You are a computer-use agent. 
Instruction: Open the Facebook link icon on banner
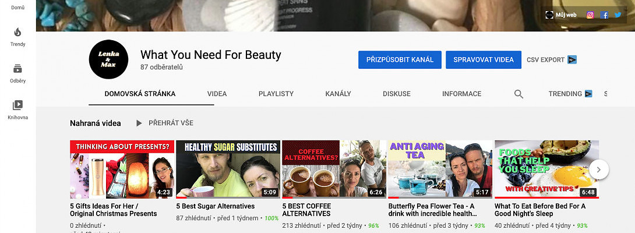pyautogui.click(x=605, y=15)
